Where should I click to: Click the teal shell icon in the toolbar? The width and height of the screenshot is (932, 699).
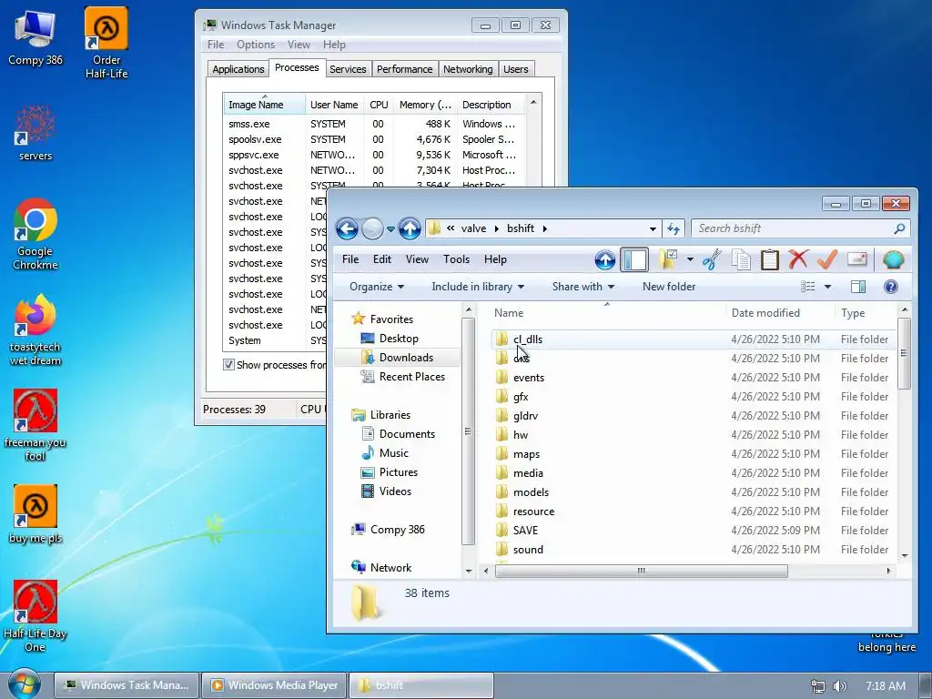894,259
